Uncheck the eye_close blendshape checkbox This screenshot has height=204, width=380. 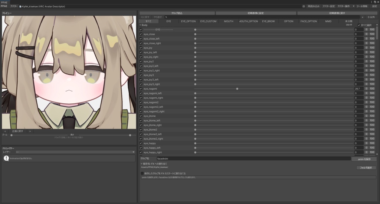coord(141,34)
